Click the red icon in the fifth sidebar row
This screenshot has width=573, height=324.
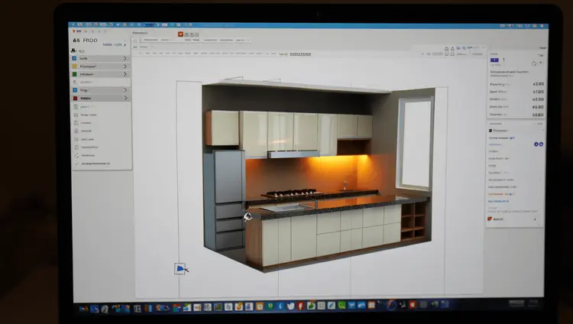point(75,98)
